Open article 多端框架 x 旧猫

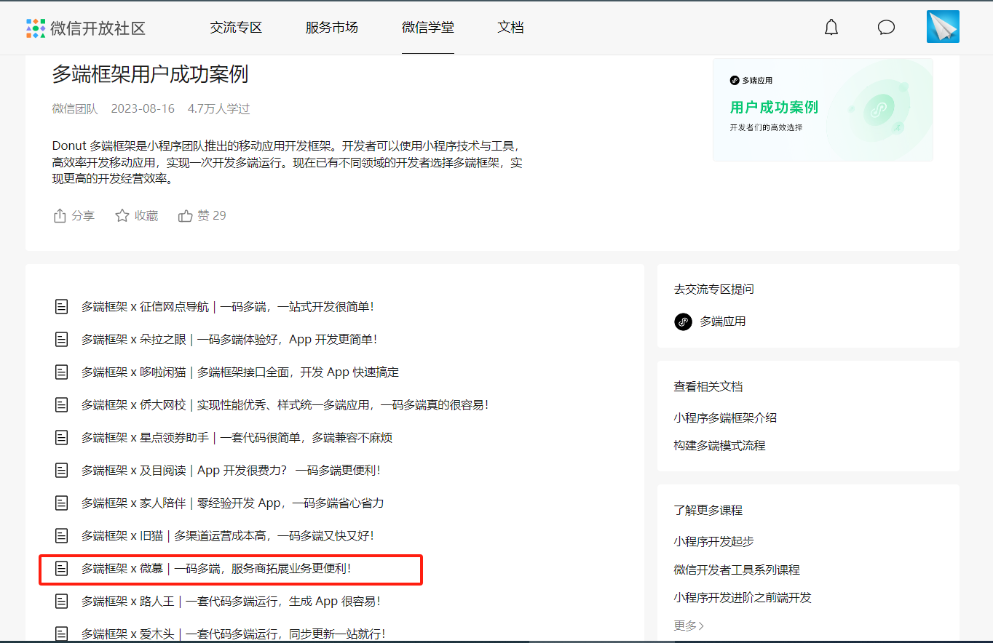227,536
